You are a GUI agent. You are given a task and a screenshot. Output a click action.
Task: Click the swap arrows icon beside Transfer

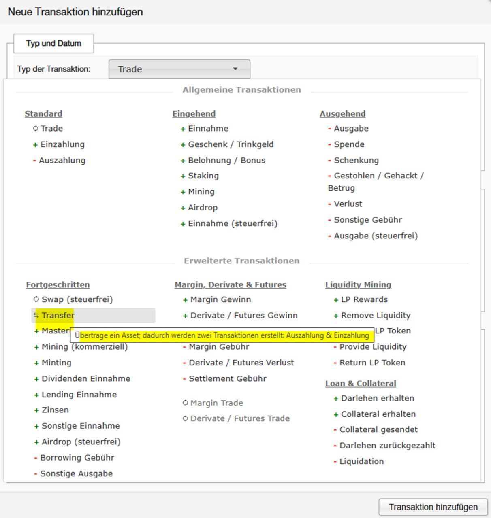point(36,316)
